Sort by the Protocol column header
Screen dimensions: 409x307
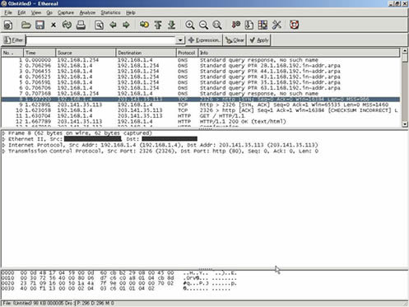(187, 53)
